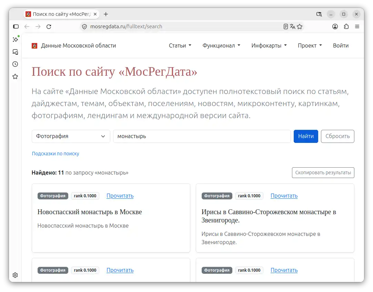
Task: Expand the Функционал menu
Action: point(221,45)
